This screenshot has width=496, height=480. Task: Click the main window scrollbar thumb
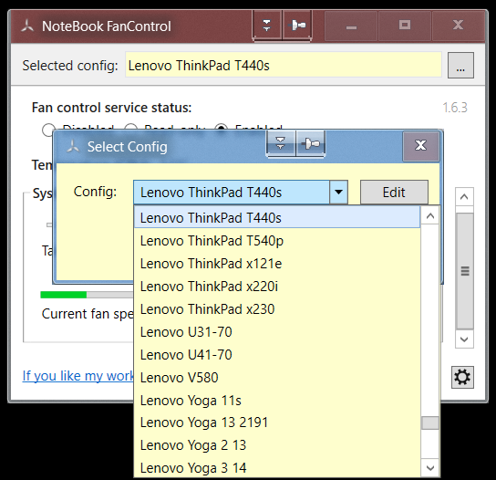point(464,271)
